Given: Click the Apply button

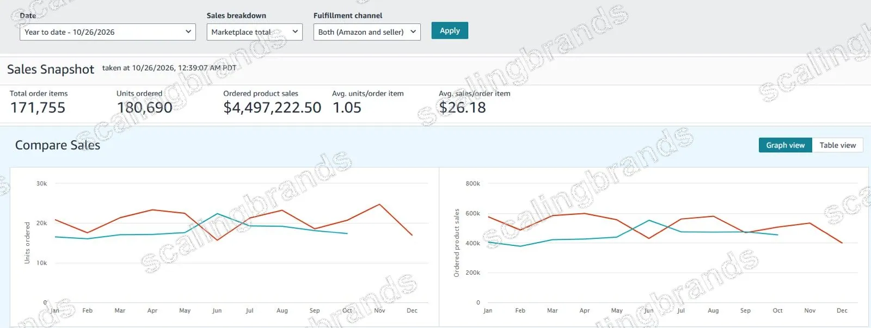Looking at the screenshot, I should click(x=450, y=30).
